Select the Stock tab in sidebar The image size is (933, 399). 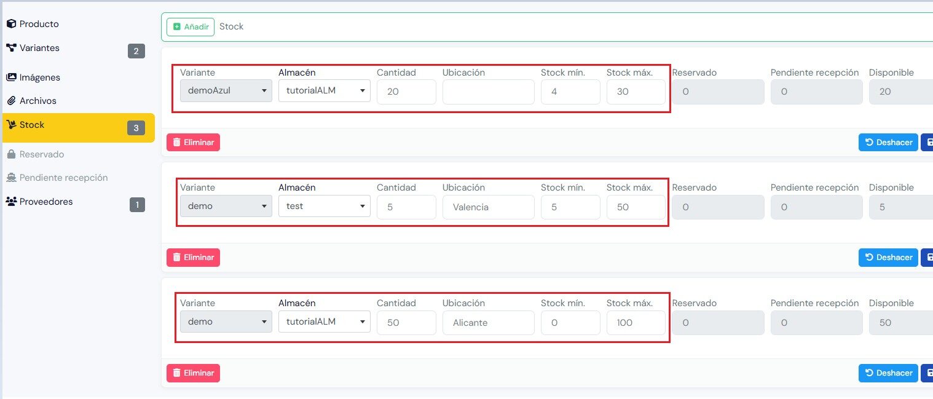coord(79,128)
